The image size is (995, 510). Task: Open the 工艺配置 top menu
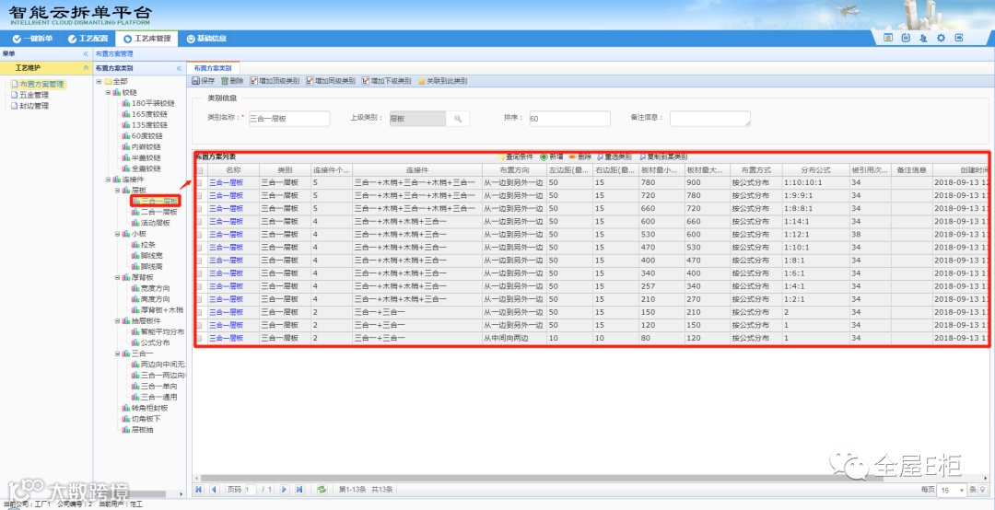coord(88,39)
